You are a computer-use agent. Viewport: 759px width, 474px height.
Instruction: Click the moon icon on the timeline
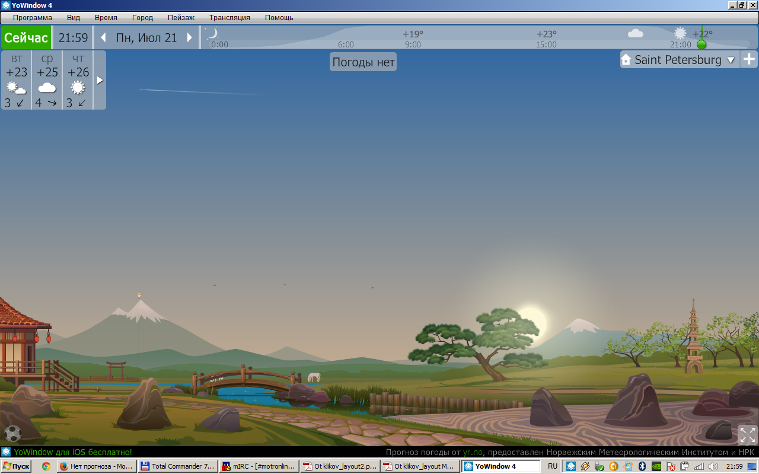click(212, 33)
